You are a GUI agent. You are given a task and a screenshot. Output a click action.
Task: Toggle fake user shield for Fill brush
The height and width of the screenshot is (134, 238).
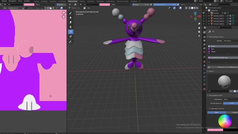[235, 91]
